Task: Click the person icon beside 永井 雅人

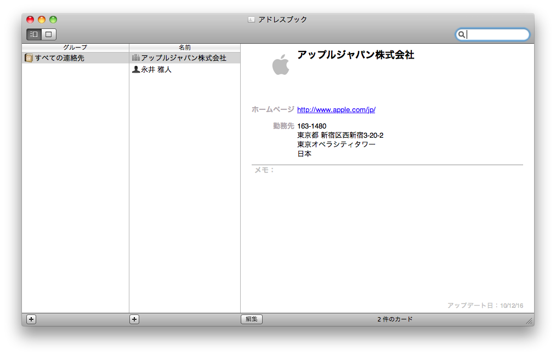Action: coord(136,69)
